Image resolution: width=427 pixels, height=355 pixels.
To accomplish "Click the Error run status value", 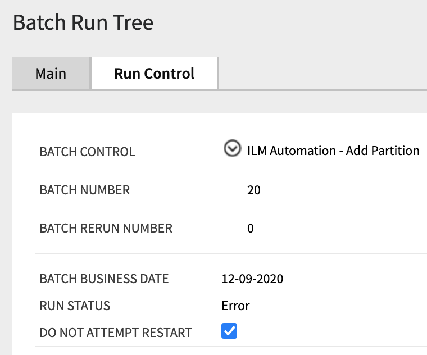I will click(x=235, y=306).
